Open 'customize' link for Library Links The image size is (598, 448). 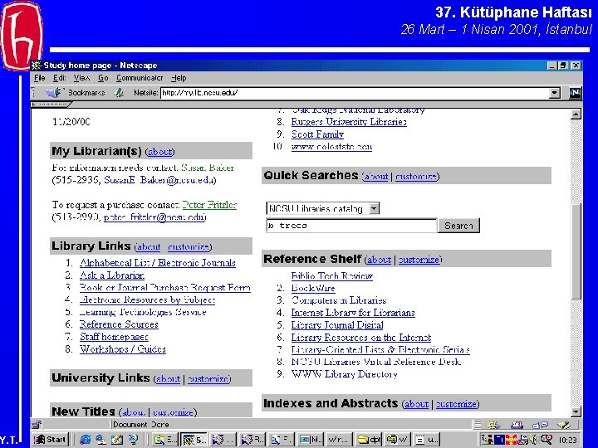[x=189, y=247]
